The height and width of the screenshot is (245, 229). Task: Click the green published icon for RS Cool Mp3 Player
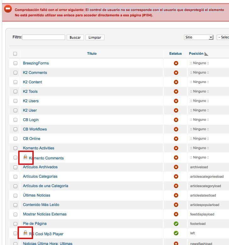coord(176,233)
